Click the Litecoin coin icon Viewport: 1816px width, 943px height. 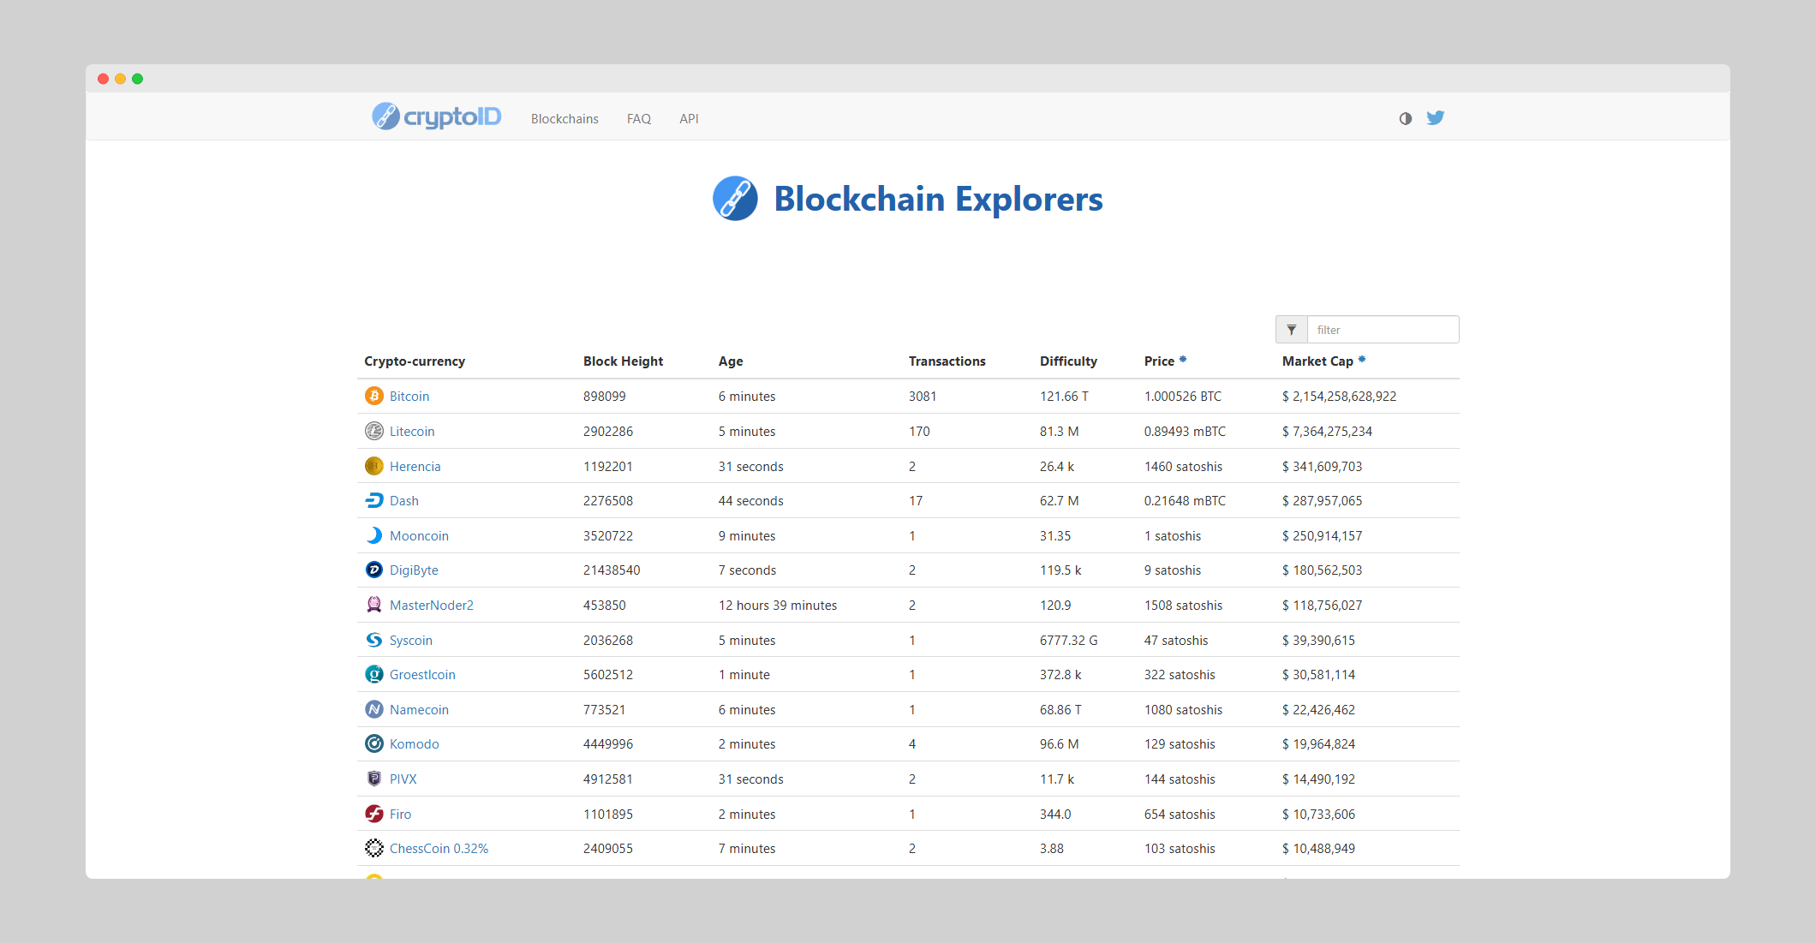coord(374,431)
